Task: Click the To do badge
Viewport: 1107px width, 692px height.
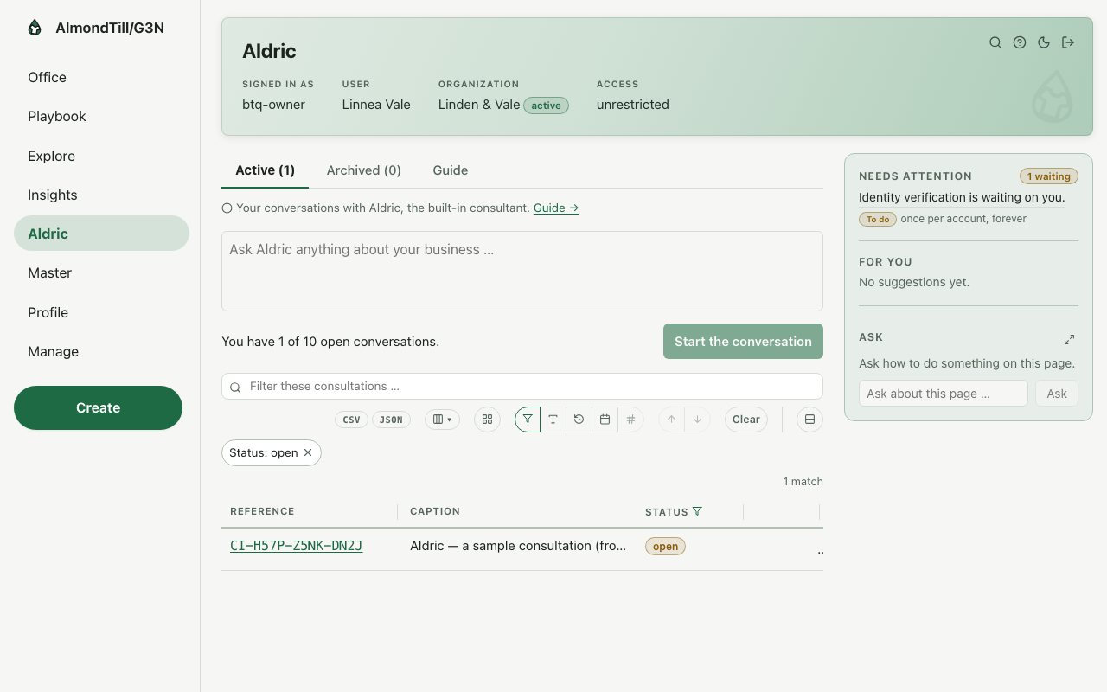Action: click(x=878, y=219)
